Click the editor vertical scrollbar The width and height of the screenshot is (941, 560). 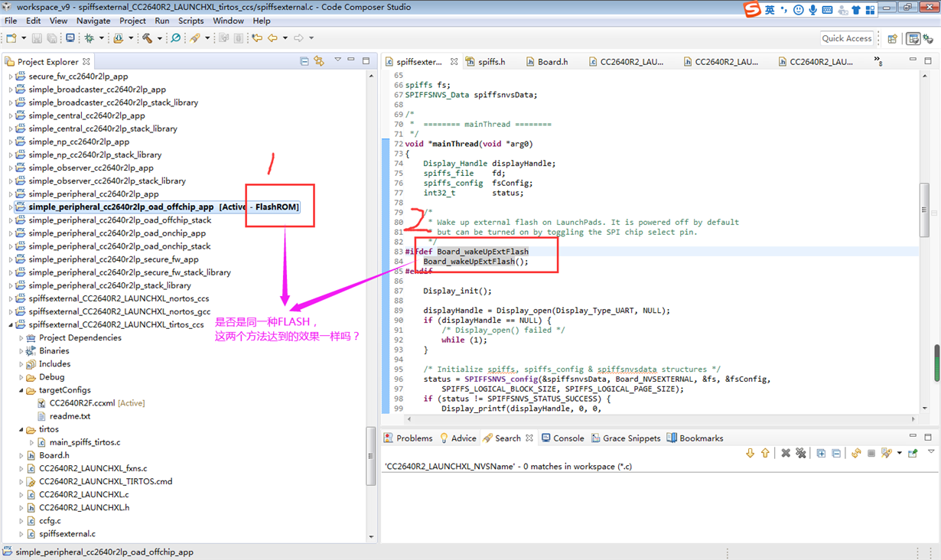point(925,243)
